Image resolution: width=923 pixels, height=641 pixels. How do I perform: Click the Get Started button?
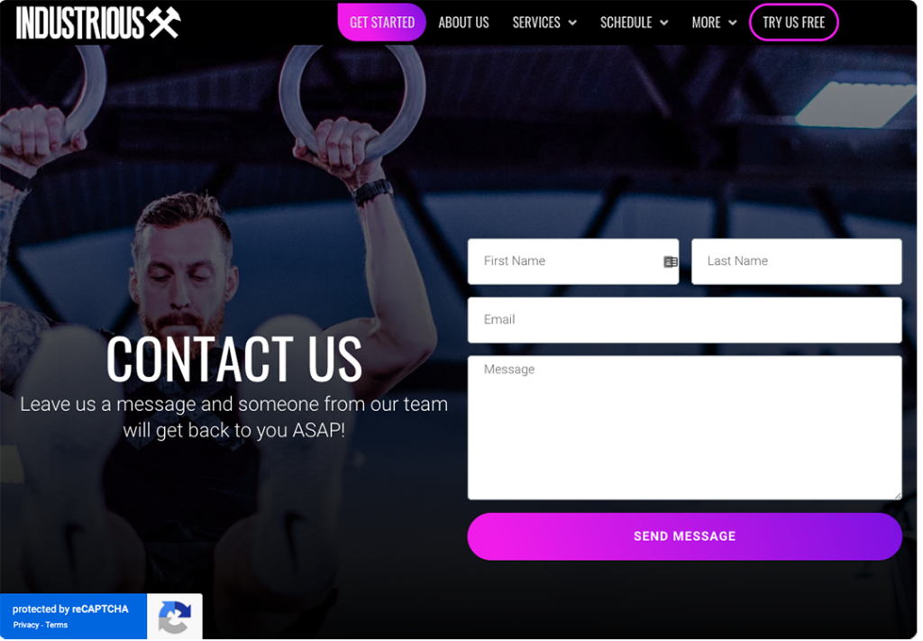381,23
